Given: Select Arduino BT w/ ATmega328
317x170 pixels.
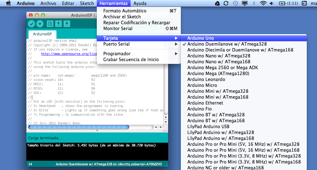Looking at the screenshot, I should (x=244, y=114).
